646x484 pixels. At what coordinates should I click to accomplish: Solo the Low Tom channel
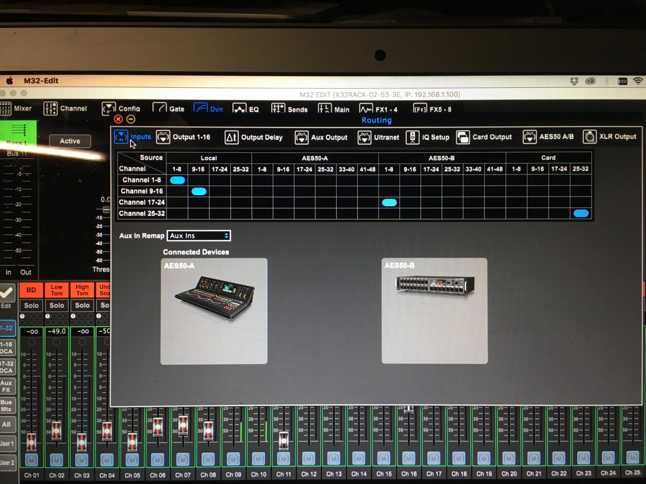(x=57, y=306)
